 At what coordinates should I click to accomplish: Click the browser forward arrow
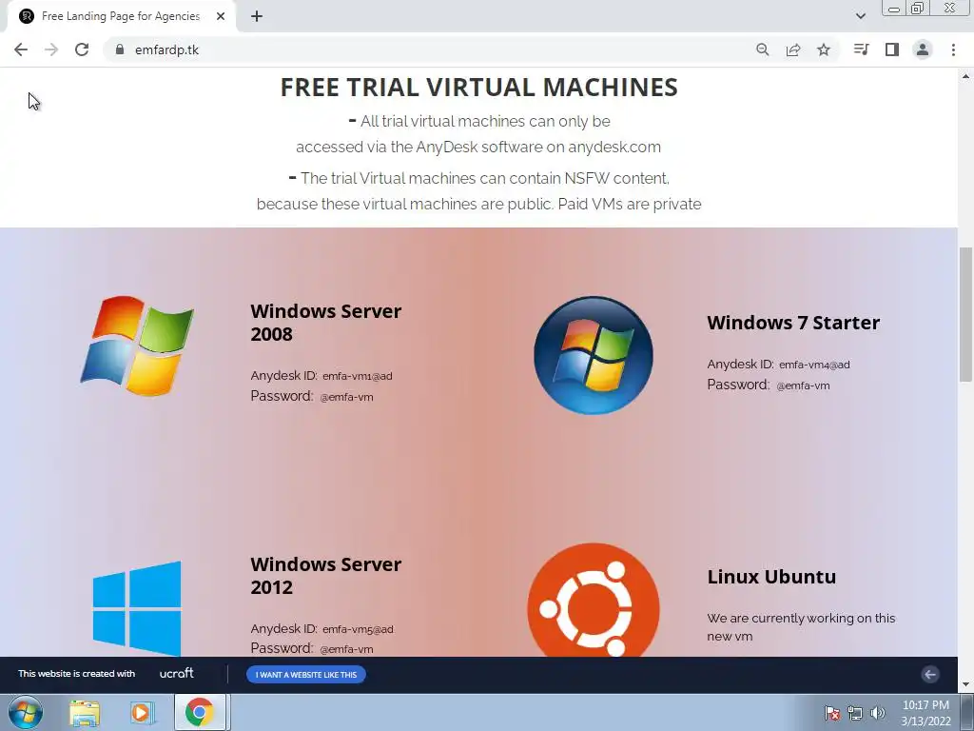pyautogui.click(x=51, y=49)
